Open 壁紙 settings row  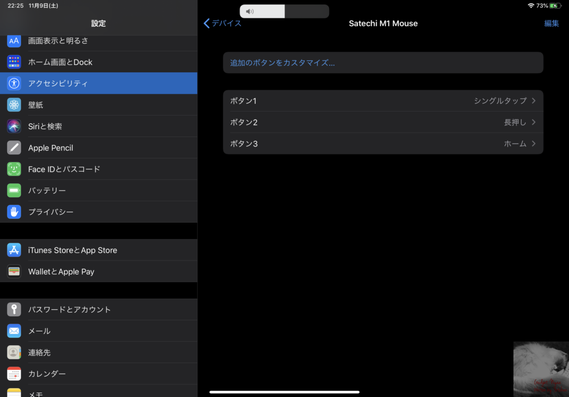pyautogui.click(x=99, y=105)
